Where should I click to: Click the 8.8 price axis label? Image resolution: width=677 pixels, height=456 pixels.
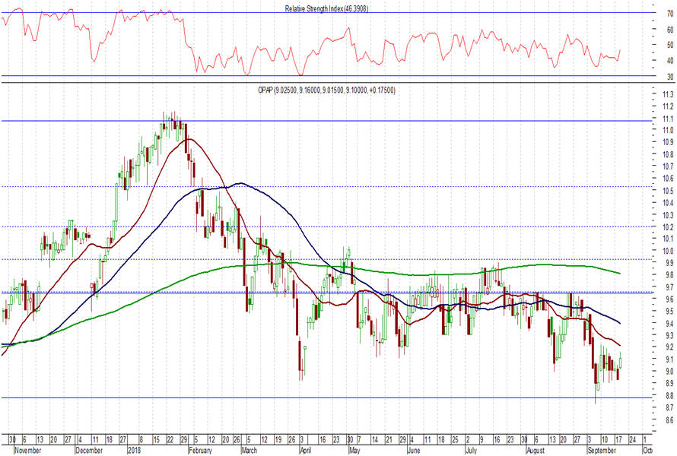click(669, 396)
